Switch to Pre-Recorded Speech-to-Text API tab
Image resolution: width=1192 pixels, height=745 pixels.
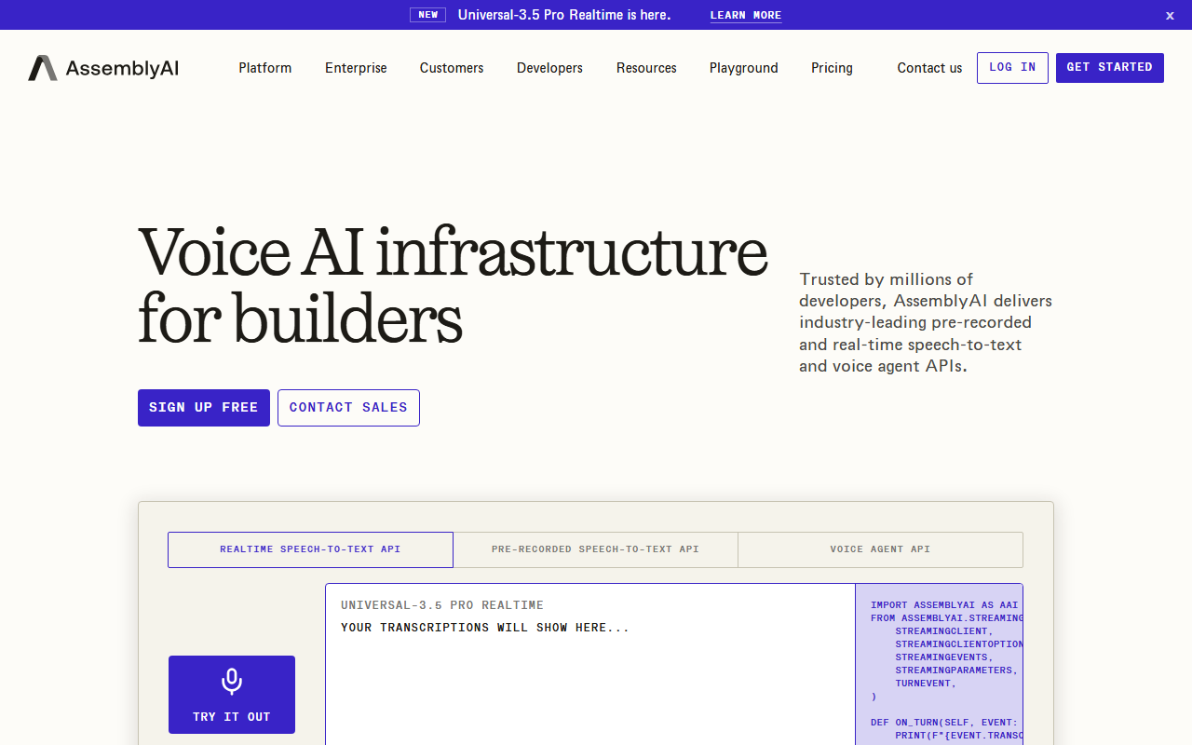pos(595,549)
